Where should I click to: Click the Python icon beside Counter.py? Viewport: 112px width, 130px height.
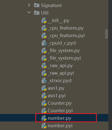point(44,103)
